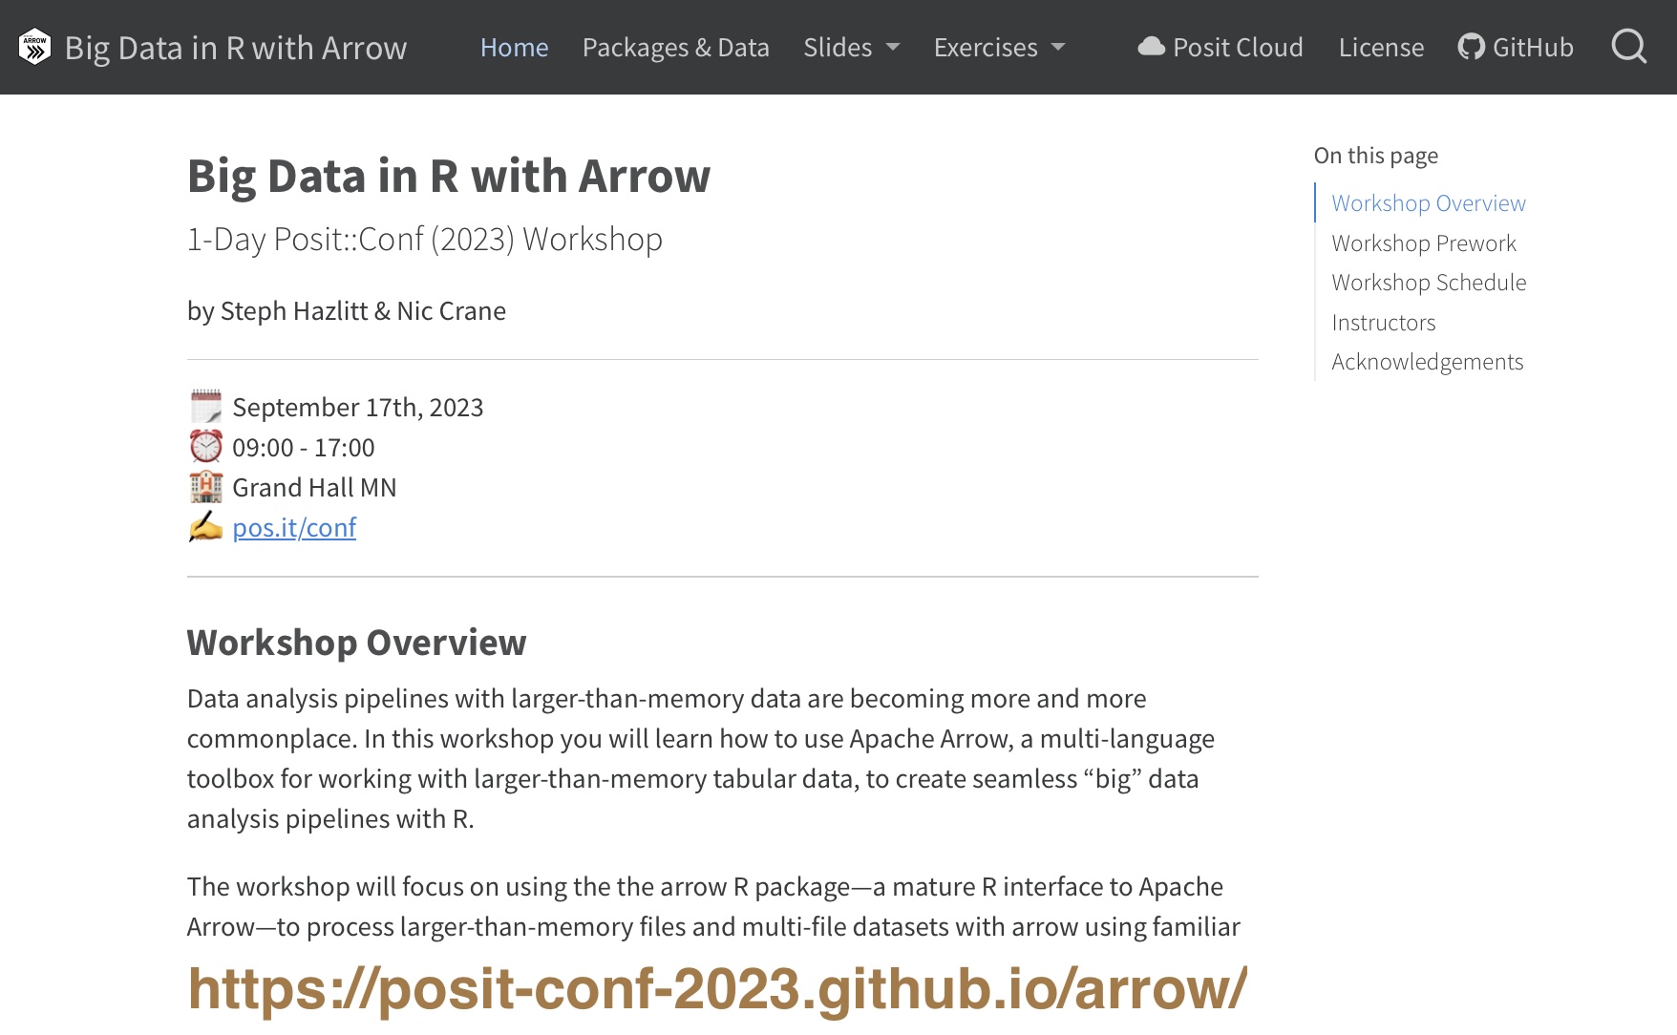Image resolution: width=1677 pixels, height=1035 pixels.
Task: Jump to Workshop Prework section
Action: click(x=1423, y=243)
